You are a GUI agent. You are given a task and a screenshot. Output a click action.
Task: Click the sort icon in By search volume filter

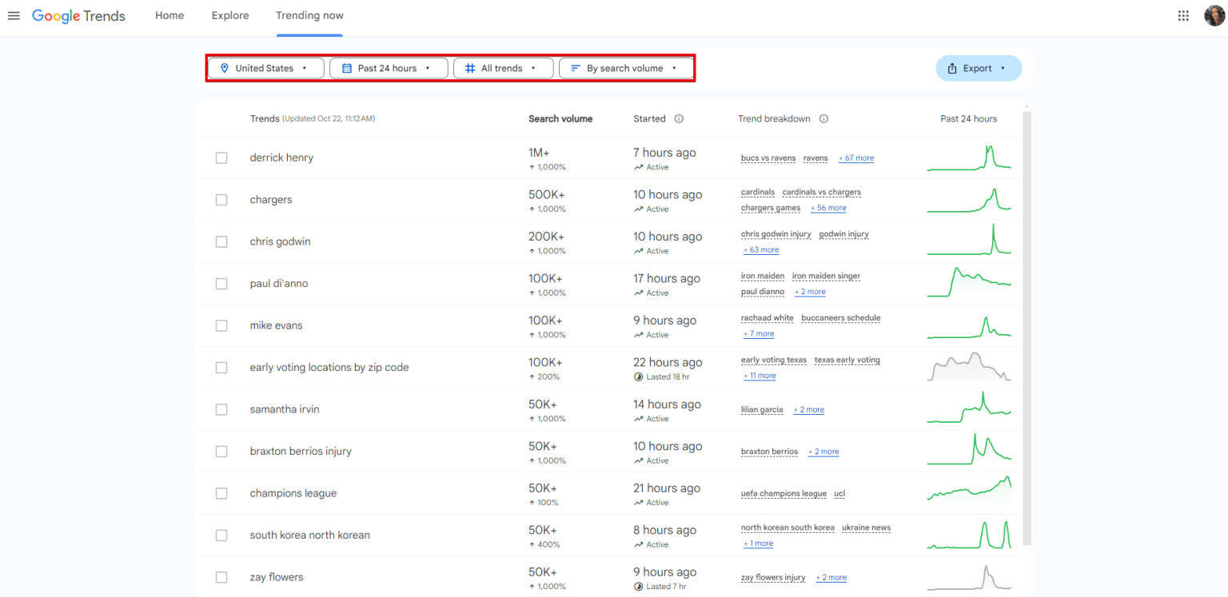pyautogui.click(x=576, y=68)
